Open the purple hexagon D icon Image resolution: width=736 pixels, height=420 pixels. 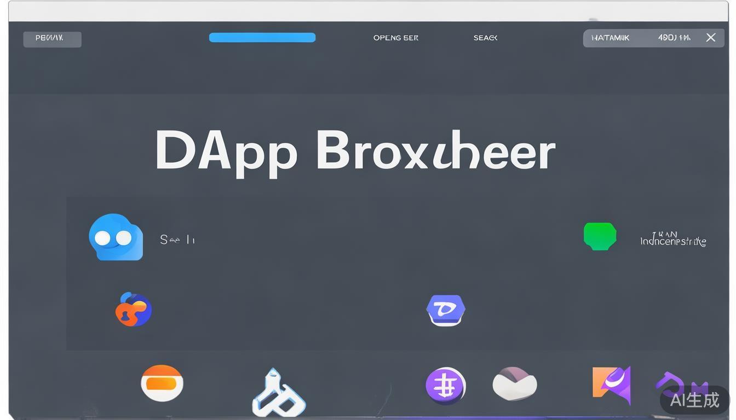[446, 310]
